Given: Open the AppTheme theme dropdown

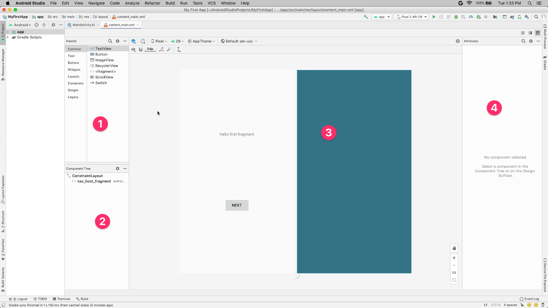Looking at the screenshot, I should [x=201, y=41].
